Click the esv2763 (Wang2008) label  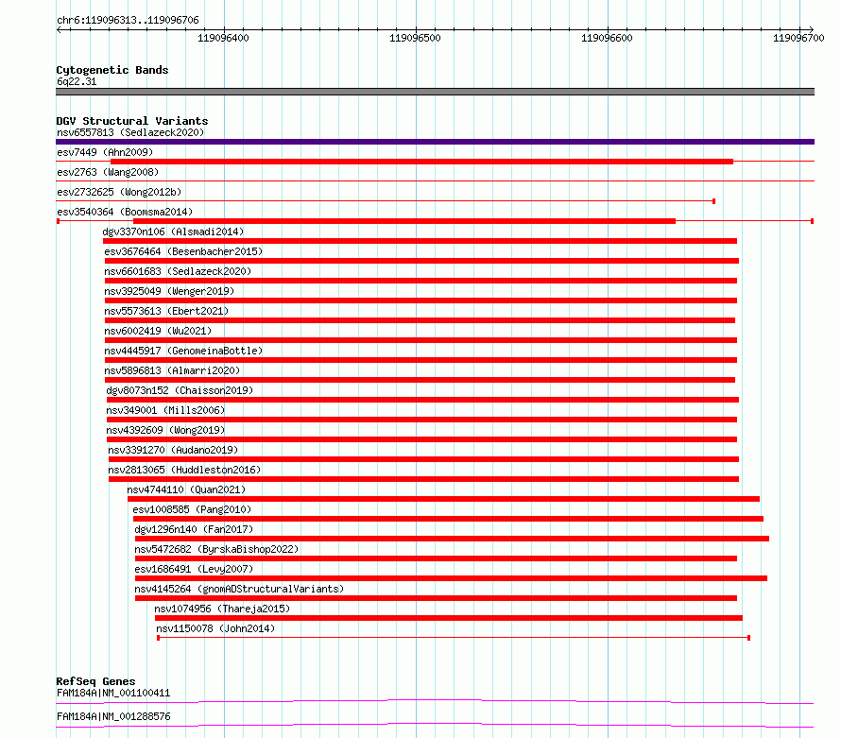point(108,172)
